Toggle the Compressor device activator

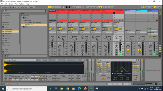(142, 60)
